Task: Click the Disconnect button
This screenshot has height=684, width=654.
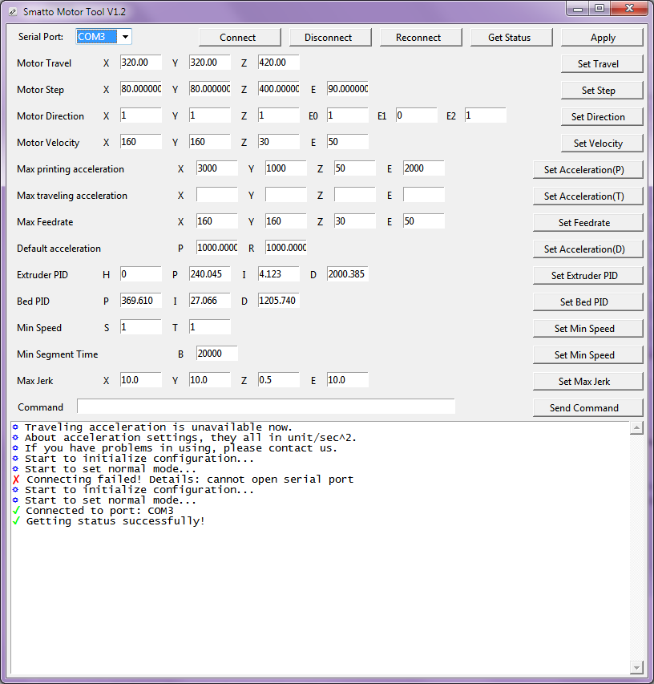Action: click(x=330, y=38)
